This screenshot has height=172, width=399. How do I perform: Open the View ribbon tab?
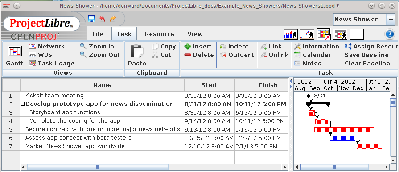click(195, 34)
